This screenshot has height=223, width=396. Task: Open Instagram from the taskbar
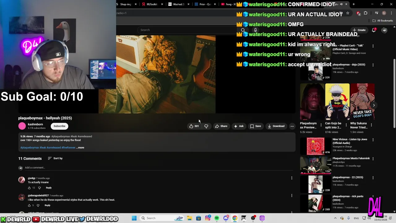208,218
